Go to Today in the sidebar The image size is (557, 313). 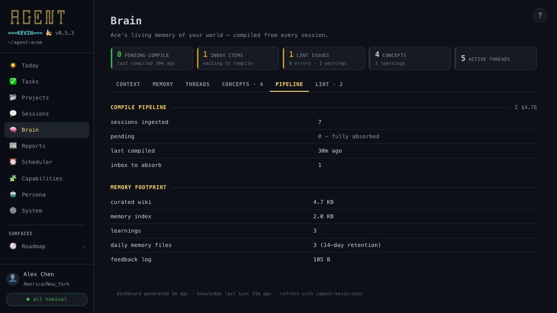(47, 65)
